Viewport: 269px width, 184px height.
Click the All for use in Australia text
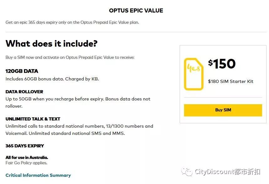[27, 157]
